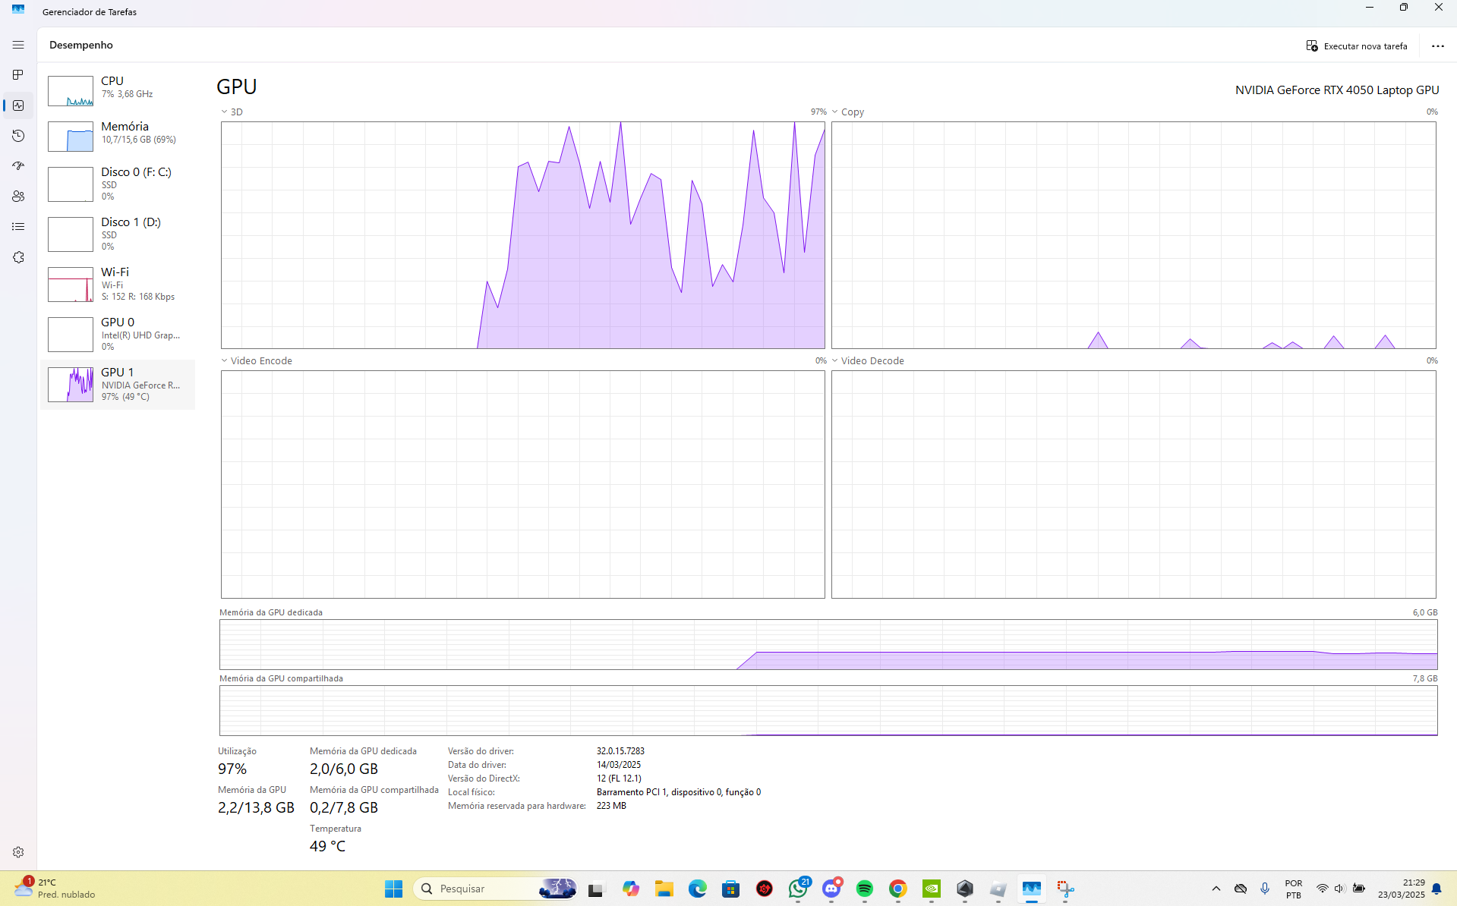Click the Temperatura 49 °C value
Viewport: 1457px width, 906px height.
[327, 846]
